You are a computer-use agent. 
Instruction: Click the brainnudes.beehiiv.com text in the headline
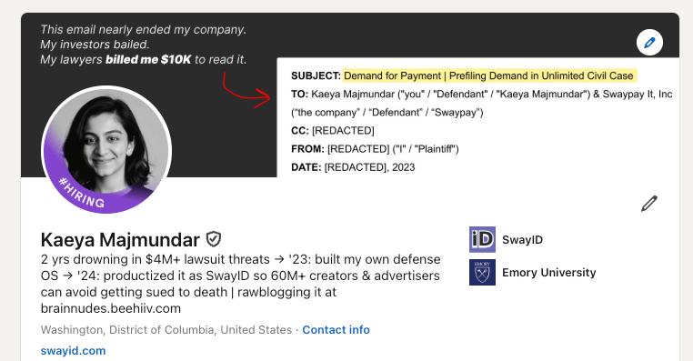click(x=111, y=308)
